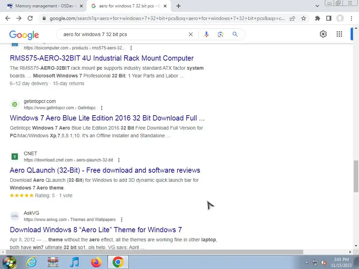Click download.cnet.com URL breadcrumb
Screen dimensions: 359x269
click(x=68, y=160)
